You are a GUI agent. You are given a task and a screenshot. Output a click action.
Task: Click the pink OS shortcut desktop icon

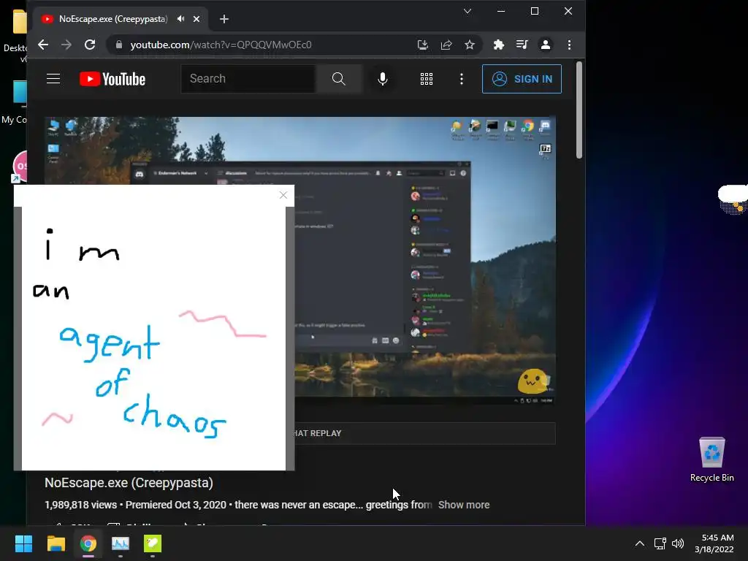[19, 166]
